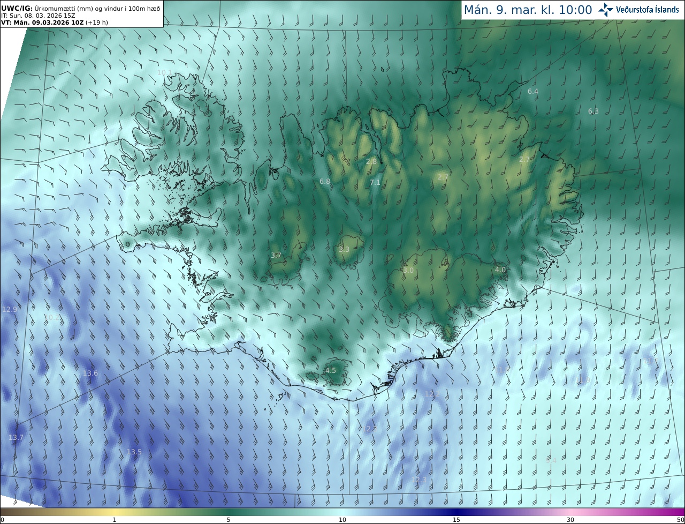Click the 4.5 value label
Image resolution: width=685 pixels, height=524 pixels.
(331, 371)
